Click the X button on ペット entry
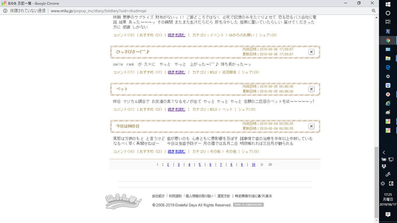Image resolution: width=397 pixels, height=223 pixels. [x=311, y=89]
